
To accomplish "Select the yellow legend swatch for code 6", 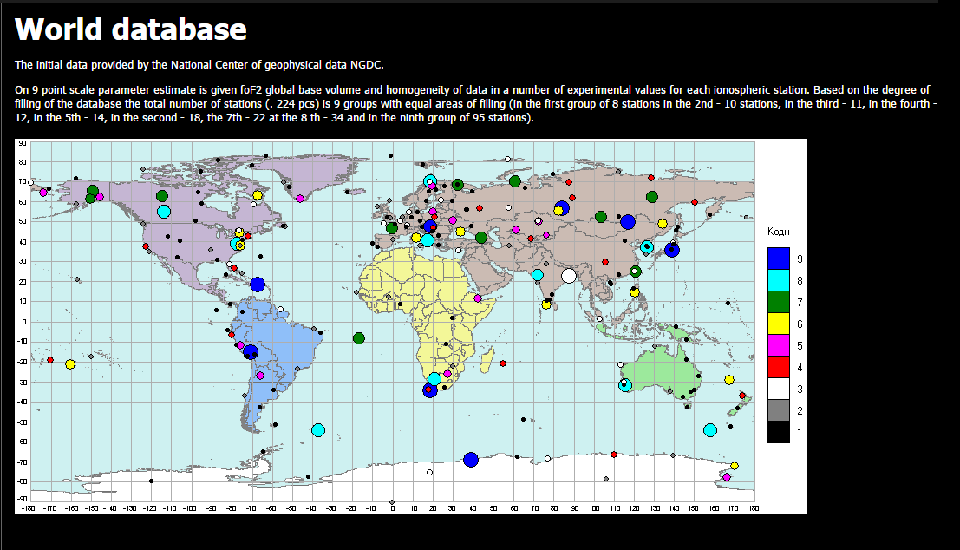I will click(x=778, y=323).
